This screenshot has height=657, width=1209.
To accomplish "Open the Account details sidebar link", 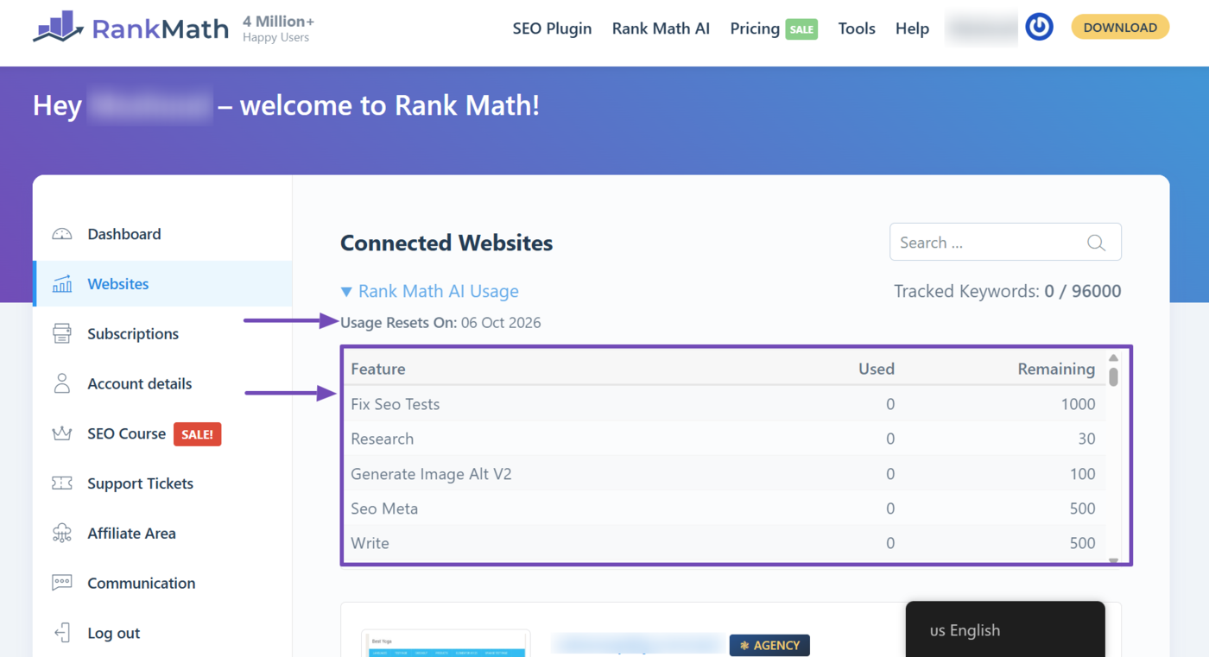I will click(x=140, y=383).
